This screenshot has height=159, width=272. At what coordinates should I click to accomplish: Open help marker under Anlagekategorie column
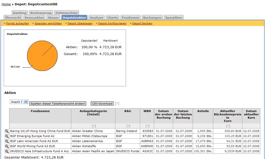pyautogui.click(x=94, y=126)
